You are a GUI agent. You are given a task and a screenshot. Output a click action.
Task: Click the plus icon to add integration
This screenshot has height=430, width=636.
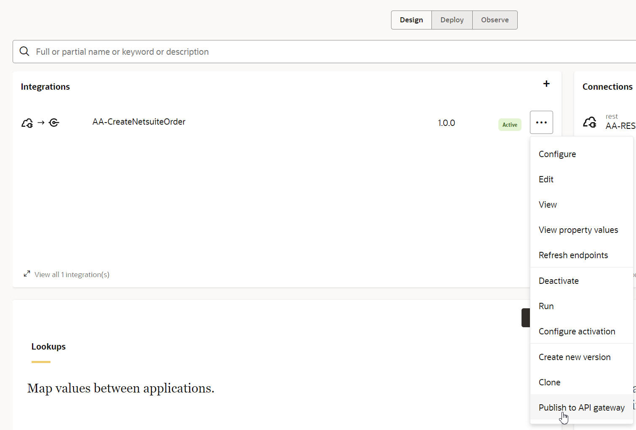point(546,84)
